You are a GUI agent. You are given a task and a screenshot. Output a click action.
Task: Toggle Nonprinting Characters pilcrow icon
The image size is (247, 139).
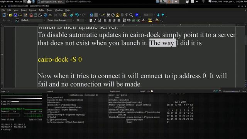(127, 15)
